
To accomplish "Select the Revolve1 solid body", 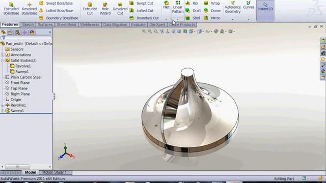I will coord(20,66).
